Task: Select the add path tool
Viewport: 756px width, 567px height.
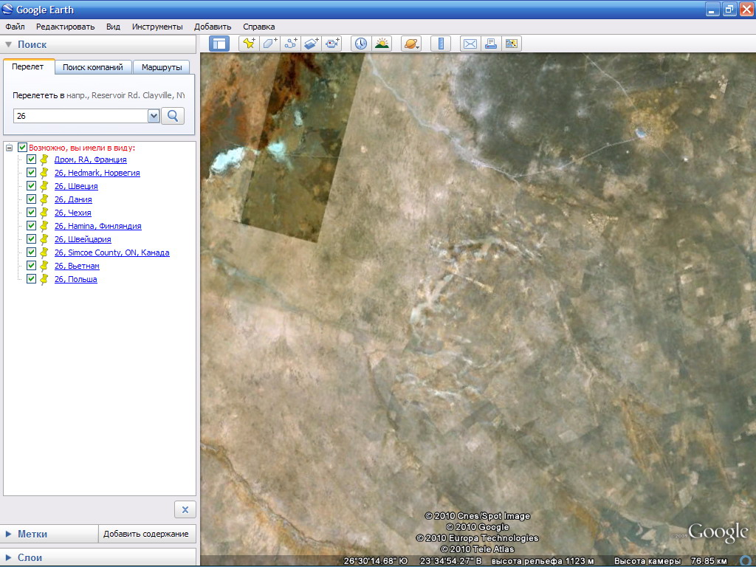Action: 291,44
